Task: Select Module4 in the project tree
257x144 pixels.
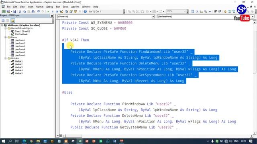Action: pos(18,70)
